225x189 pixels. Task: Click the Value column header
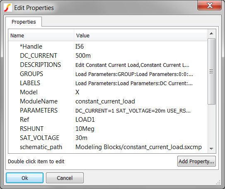[140, 36]
